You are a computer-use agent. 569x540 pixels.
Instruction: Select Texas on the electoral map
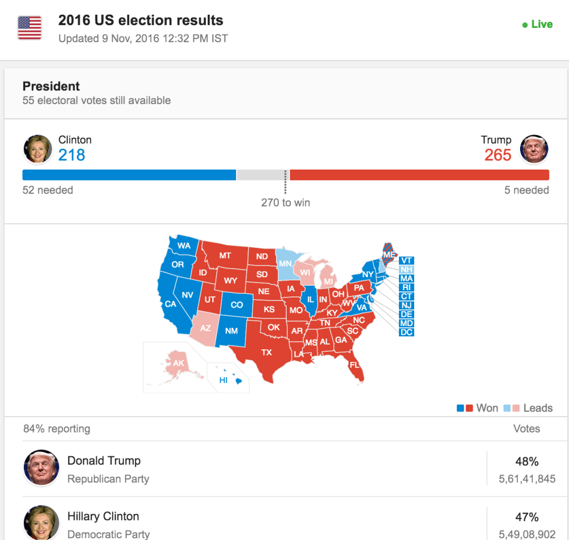tap(266, 352)
